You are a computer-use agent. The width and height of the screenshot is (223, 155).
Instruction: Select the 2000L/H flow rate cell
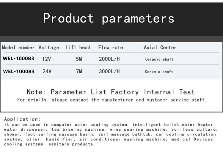point(109,59)
